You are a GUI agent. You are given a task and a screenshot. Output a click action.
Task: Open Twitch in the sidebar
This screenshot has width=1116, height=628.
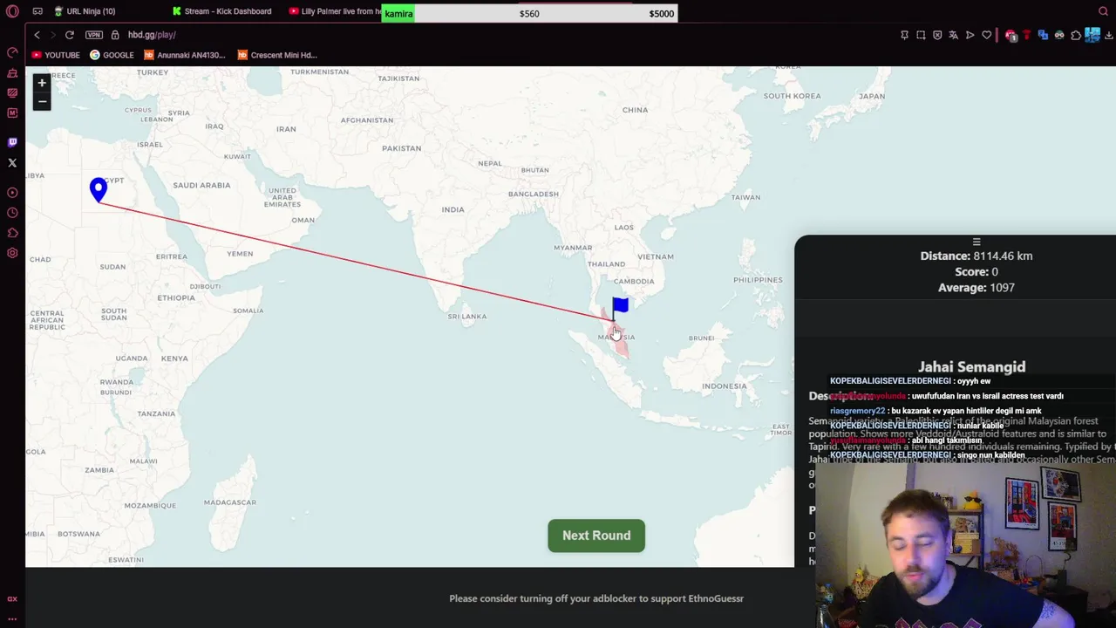[12, 142]
